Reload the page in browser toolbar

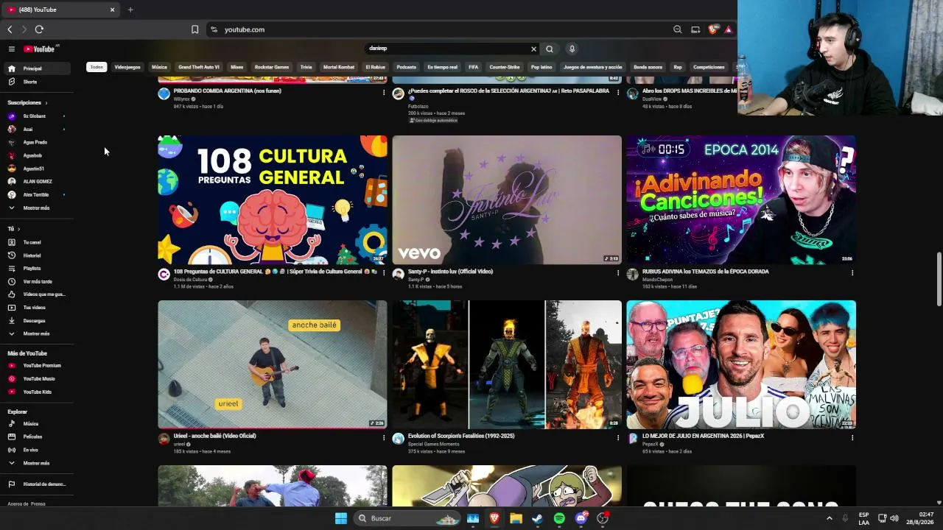point(39,29)
